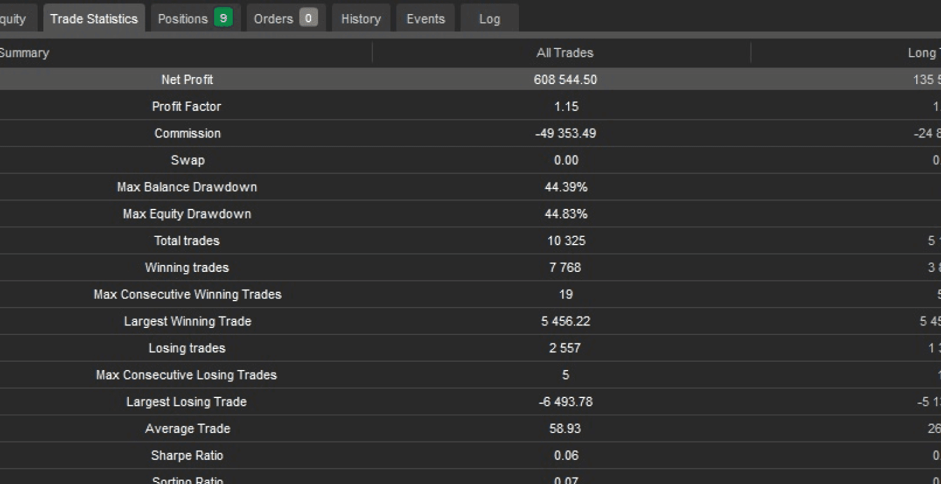Image resolution: width=941 pixels, height=484 pixels.
Task: Open the Events tab
Action: 425,18
